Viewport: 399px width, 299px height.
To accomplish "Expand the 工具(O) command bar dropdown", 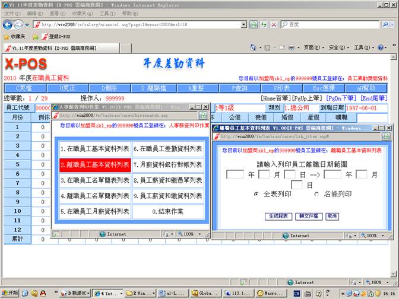I will 363,47.
